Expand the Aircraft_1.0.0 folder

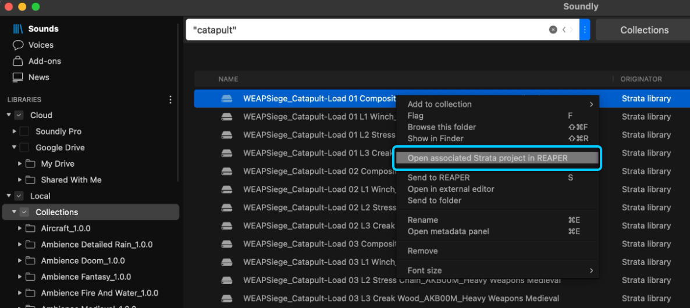coord(20,228)
